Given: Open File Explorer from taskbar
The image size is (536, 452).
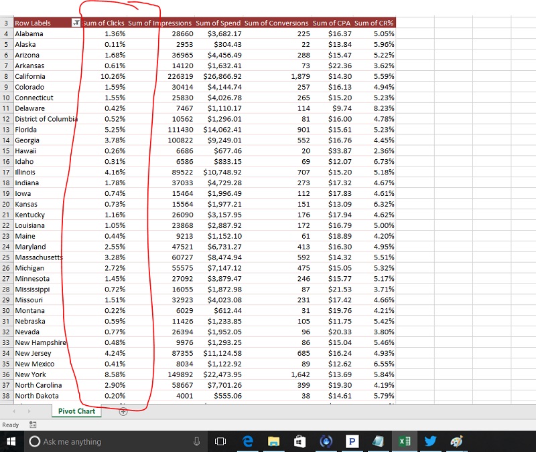Looking at the screenshot, I should tap(273, 441).
